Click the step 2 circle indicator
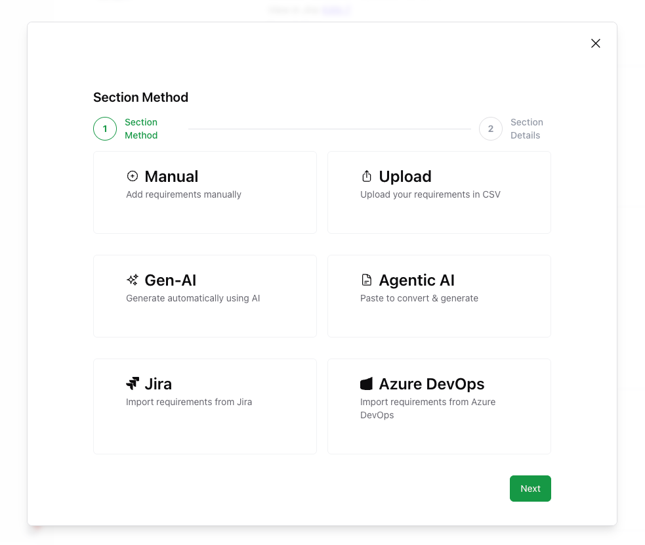The image size is (645, 545). (x=491, y=129)
